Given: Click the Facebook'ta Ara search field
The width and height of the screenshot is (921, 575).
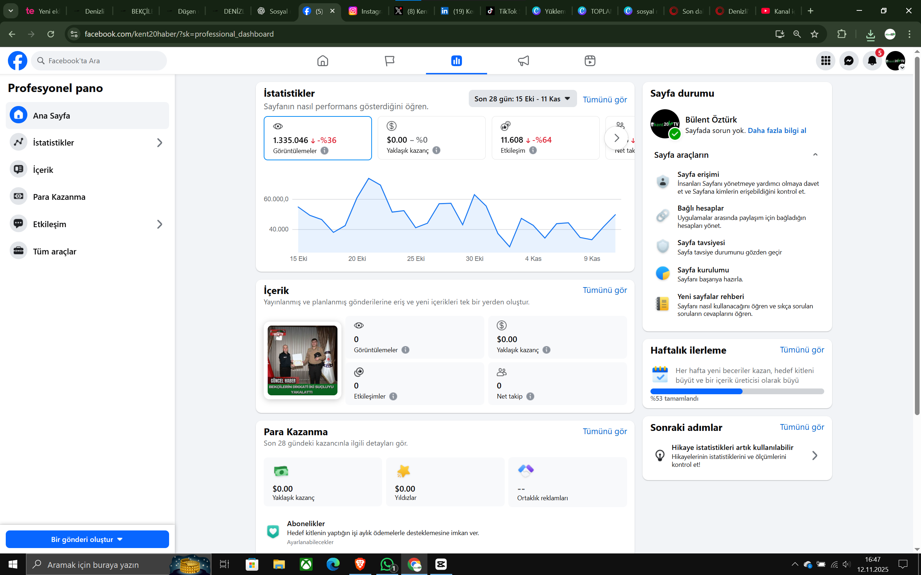Looking at the screenshot, I should pyautogui.click(x=99, y=61).
